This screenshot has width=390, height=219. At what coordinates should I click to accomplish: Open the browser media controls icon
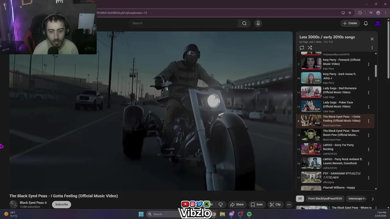coord(371,13)
